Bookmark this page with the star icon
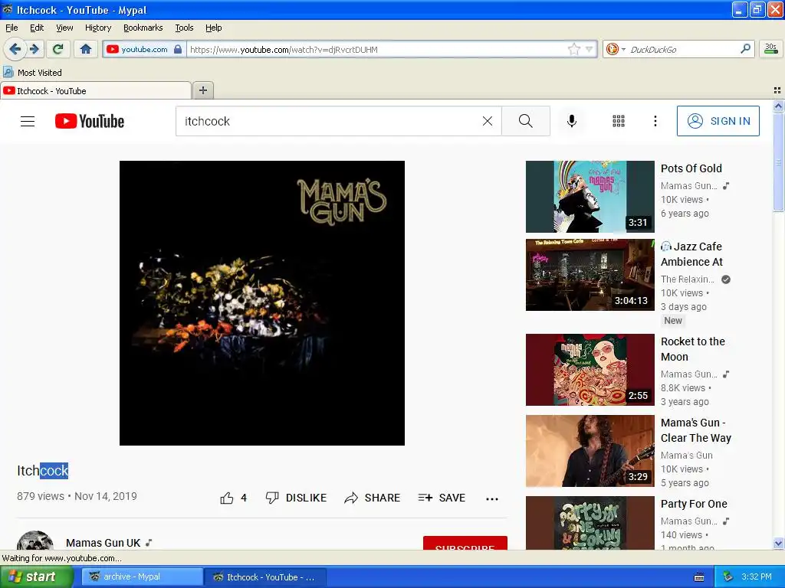 (x=573, y=49)
